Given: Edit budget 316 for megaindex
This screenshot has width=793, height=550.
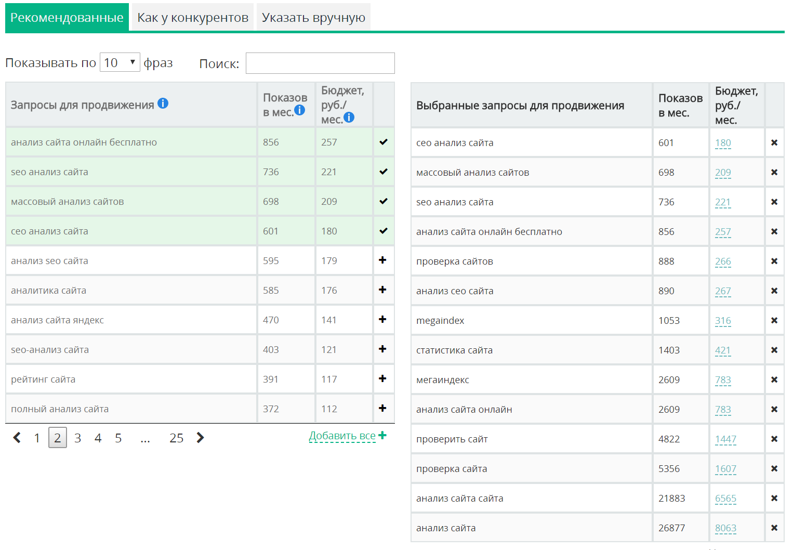Looking at the screenshot, I should [723, 321].
